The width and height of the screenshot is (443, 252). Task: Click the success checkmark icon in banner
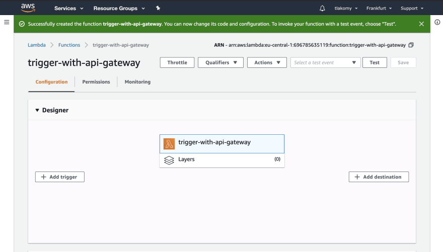tap(22, 24)
